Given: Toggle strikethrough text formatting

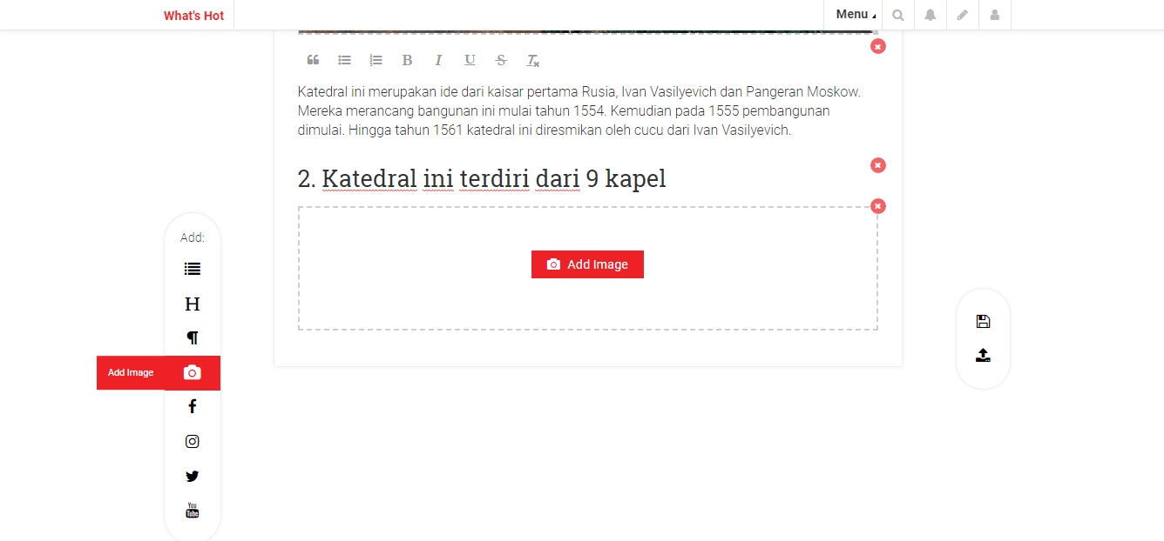Looking at the screenshot, I should [501, 60].
